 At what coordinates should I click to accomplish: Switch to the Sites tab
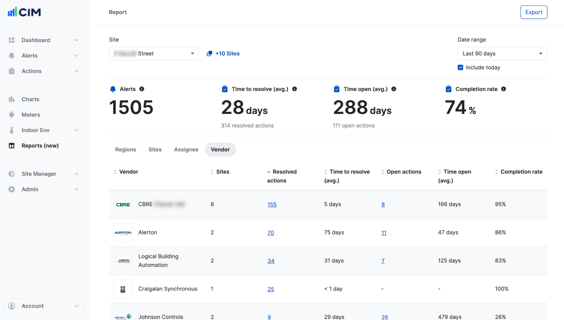click(x=155, y=149)
